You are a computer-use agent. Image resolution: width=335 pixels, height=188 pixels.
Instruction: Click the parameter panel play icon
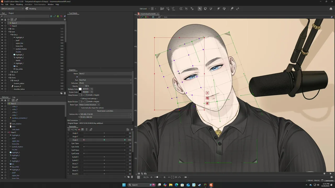click(69, 130)
